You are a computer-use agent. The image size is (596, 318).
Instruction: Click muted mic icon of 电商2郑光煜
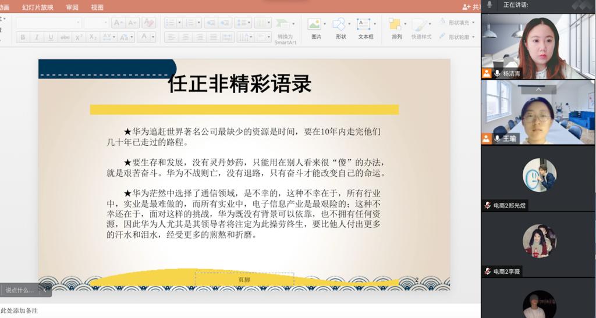(487, 205)
